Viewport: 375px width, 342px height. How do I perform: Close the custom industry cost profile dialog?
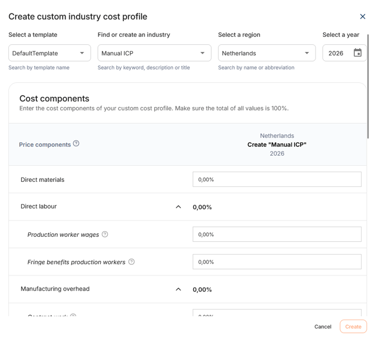(x=363, y=16)
